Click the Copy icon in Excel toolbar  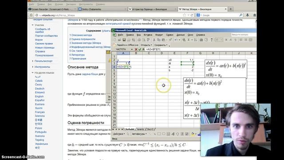159,40
